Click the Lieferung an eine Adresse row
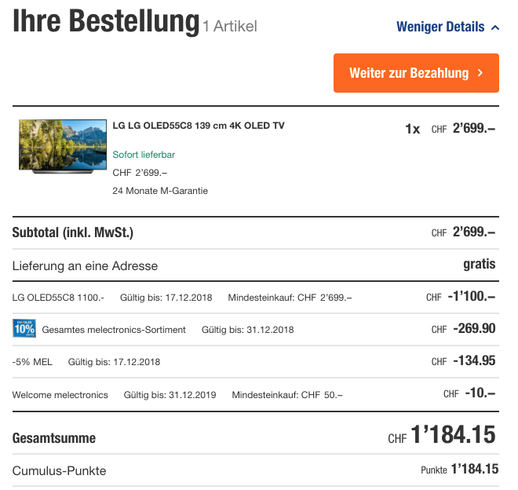The image size is (518, 490). pos(85,266)
